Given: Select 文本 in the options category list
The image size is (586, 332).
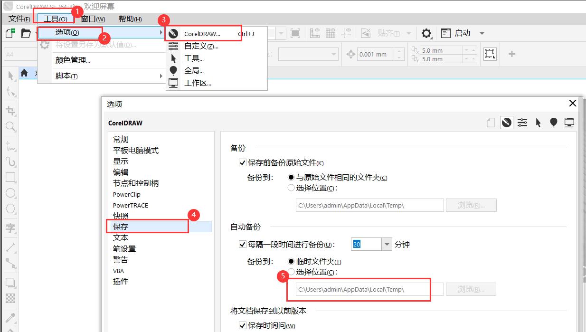Looking at the screenshot, I should pos(121,237).
